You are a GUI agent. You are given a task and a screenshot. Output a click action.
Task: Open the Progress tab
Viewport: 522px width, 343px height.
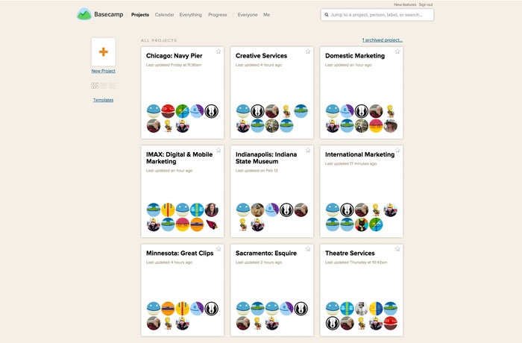(218, 15)
